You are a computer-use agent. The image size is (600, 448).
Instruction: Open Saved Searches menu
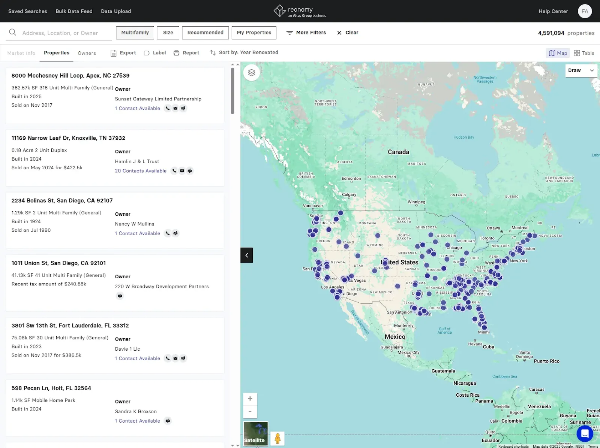point(28,11)
